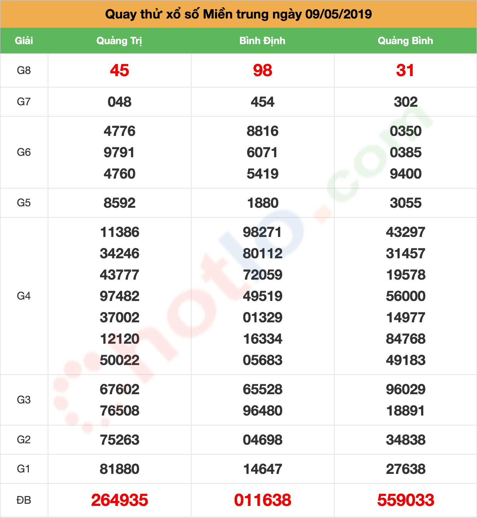Select the 'Quảng Trị' column header
Image resolution: width=477 pixels, height=518 pixels.
(x=119, y=41)
